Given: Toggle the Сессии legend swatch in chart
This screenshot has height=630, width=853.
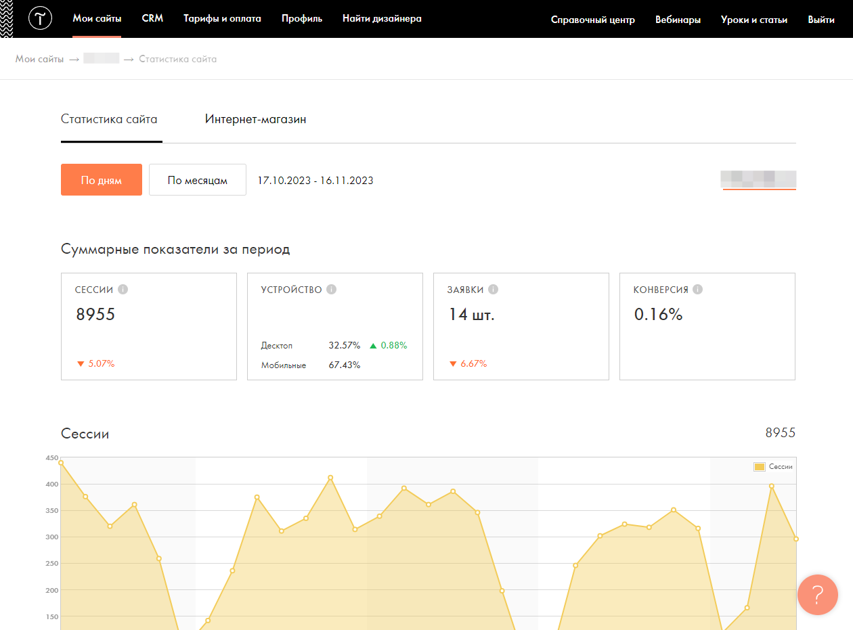Looking at the screenshot, I should tap(760, 467).
